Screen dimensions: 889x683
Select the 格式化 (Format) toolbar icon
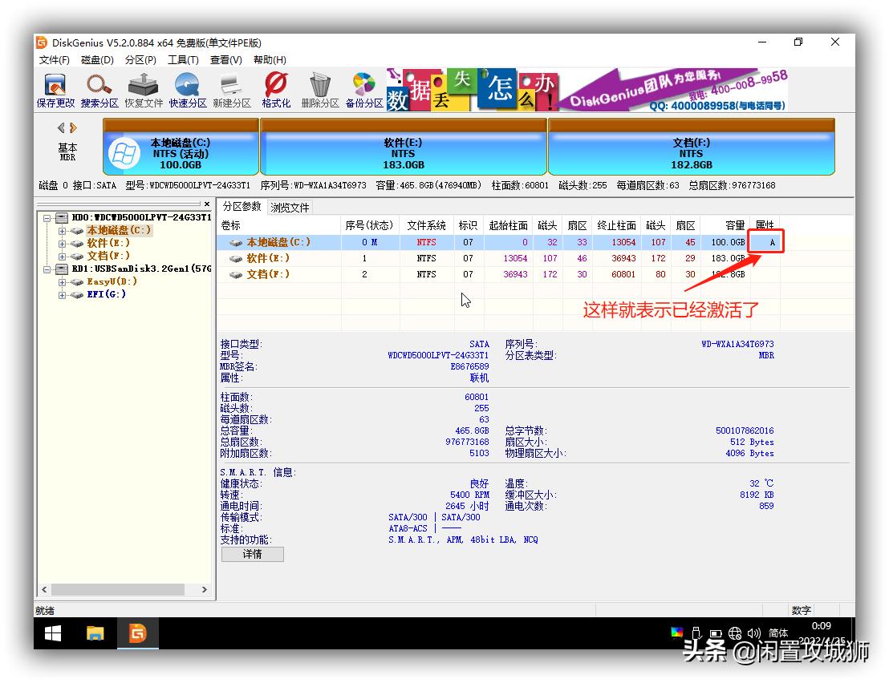coord(276,89)
